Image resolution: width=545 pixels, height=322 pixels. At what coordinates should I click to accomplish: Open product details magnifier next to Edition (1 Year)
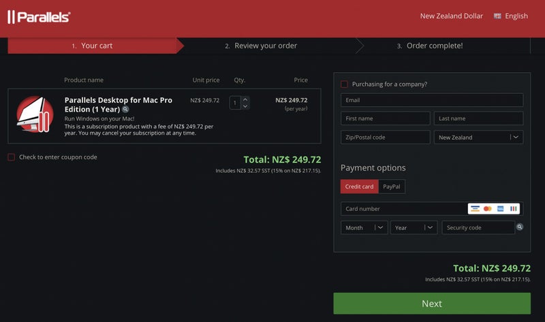point(125,110)
